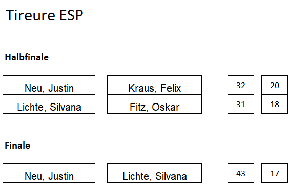
Task: Click the first name Oskar
Action: [166, 107]
